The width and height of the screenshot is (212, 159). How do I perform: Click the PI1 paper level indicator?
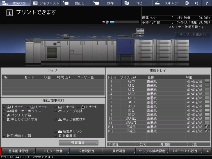pos(207,127)
